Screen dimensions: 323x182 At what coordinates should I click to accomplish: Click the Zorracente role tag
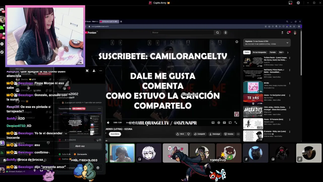point(80,154)
